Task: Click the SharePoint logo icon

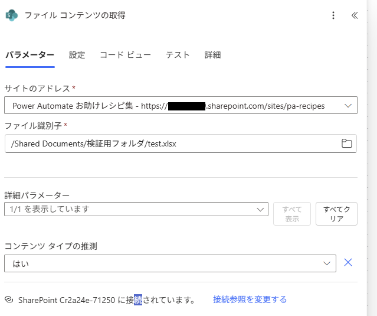Action: (12, 15)
